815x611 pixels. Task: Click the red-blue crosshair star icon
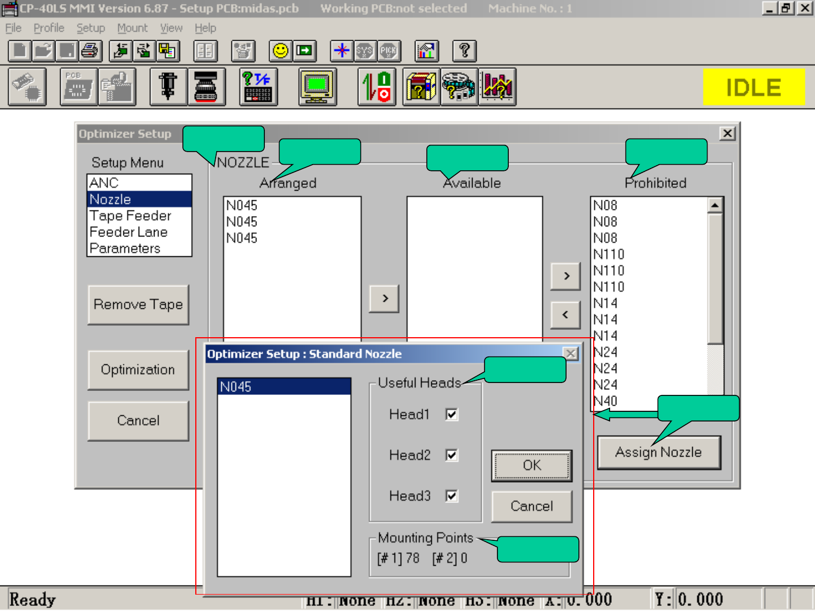(342, 51)
